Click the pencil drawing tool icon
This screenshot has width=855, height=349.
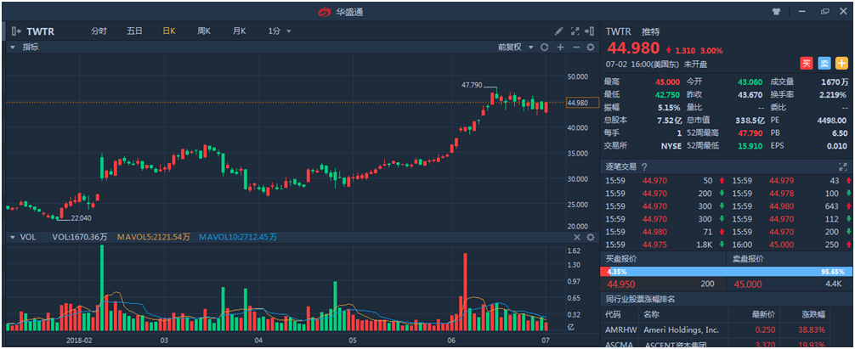[558, 31]
